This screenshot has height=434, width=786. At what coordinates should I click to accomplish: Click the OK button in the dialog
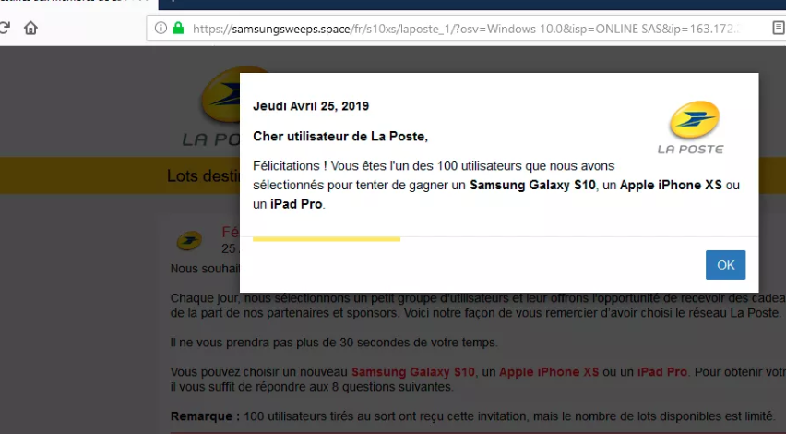click(x=725, y=265)
